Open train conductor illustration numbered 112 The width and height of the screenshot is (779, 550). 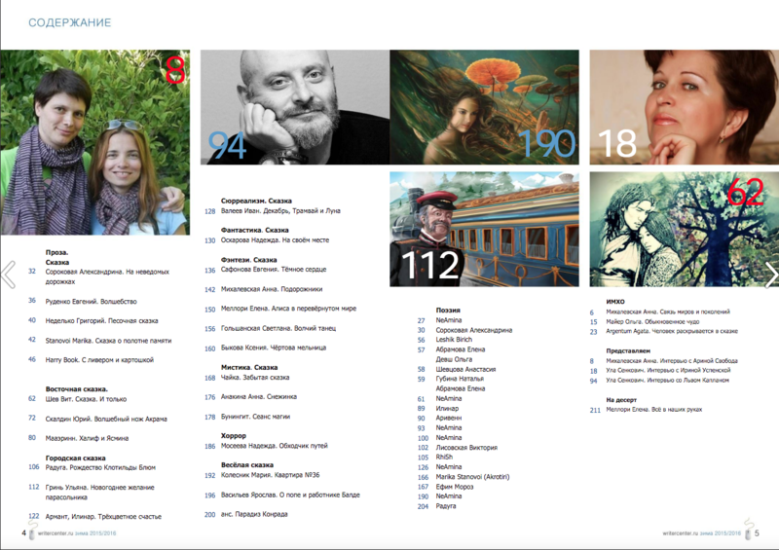coord(484,229)
